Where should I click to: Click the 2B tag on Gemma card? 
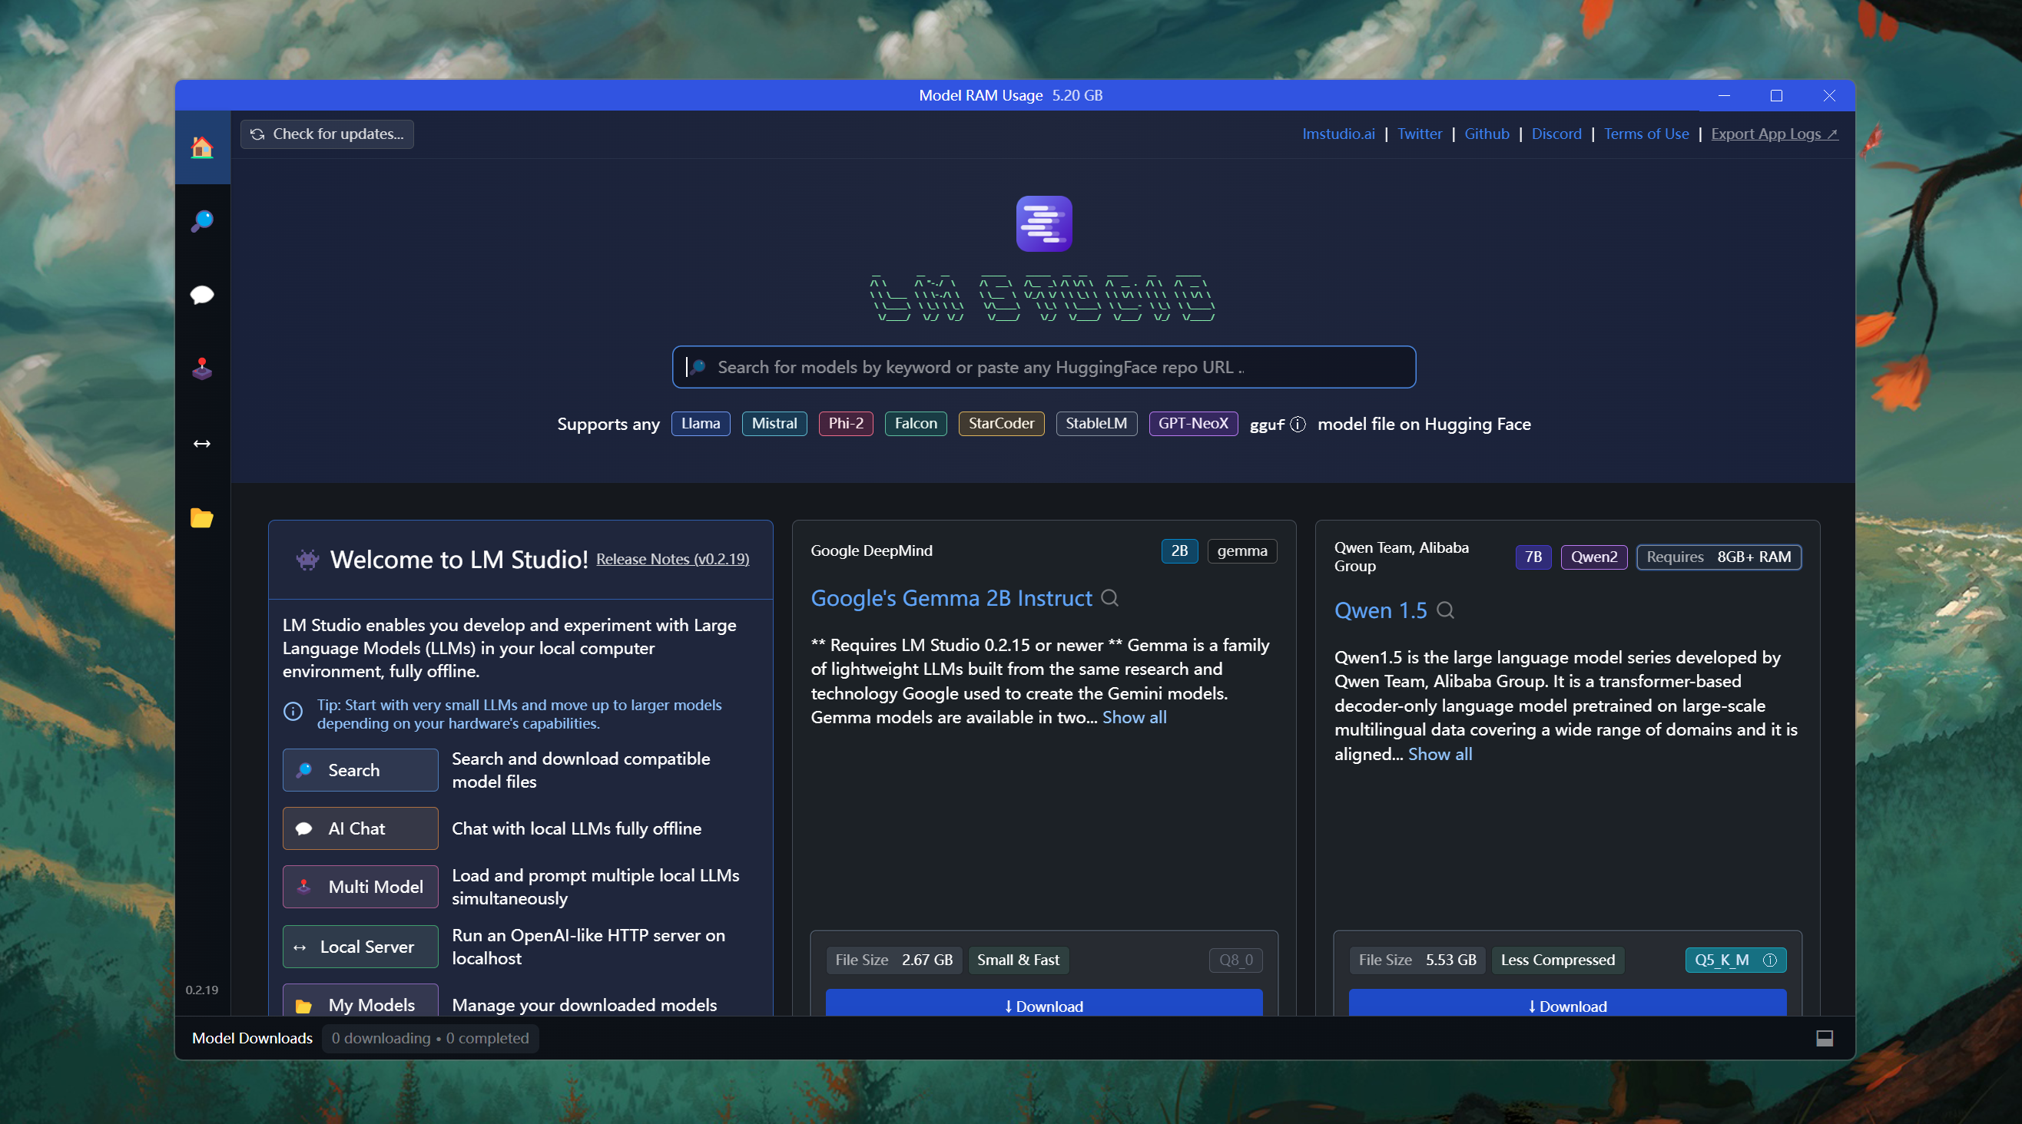click(1179, 550)
